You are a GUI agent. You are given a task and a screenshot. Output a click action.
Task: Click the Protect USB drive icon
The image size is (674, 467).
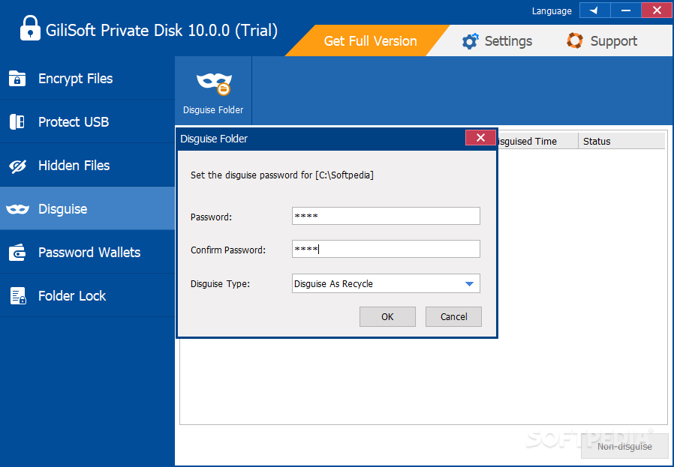coord(17,122)
